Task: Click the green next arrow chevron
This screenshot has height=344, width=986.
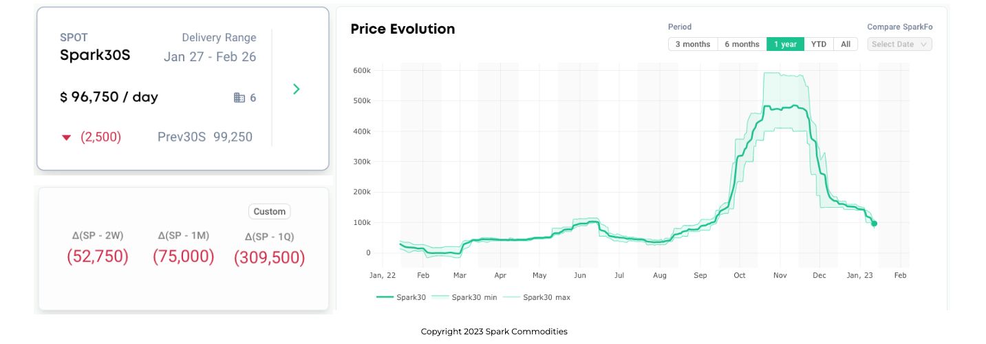Action: [297, 89]
